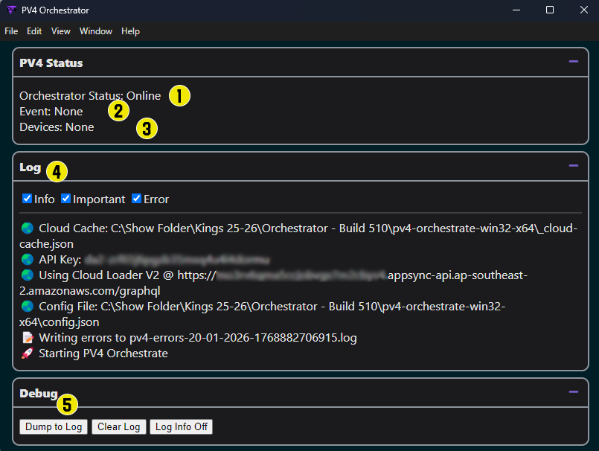Open the File menu
The width and height of the screenshot is (599, 451).
(x=11, y=31)
